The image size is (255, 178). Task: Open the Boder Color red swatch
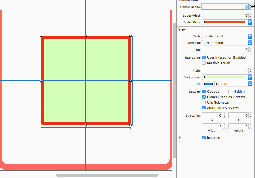(225, 22)
